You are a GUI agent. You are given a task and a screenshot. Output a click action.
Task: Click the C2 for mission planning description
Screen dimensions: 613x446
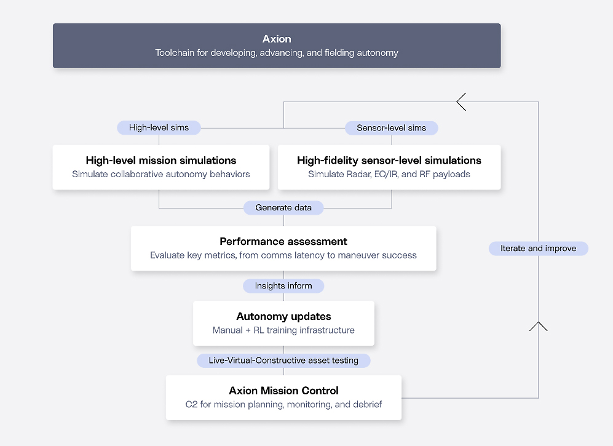click(x=283, y=405)
